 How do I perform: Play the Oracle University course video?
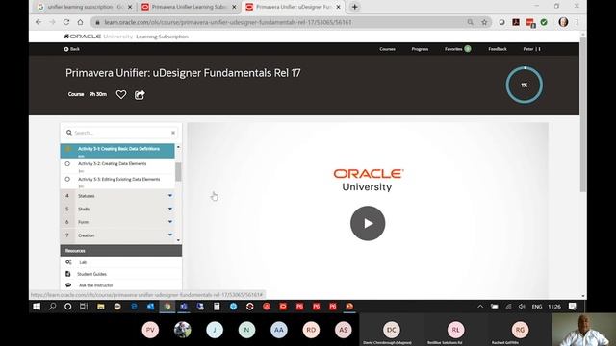368,223
